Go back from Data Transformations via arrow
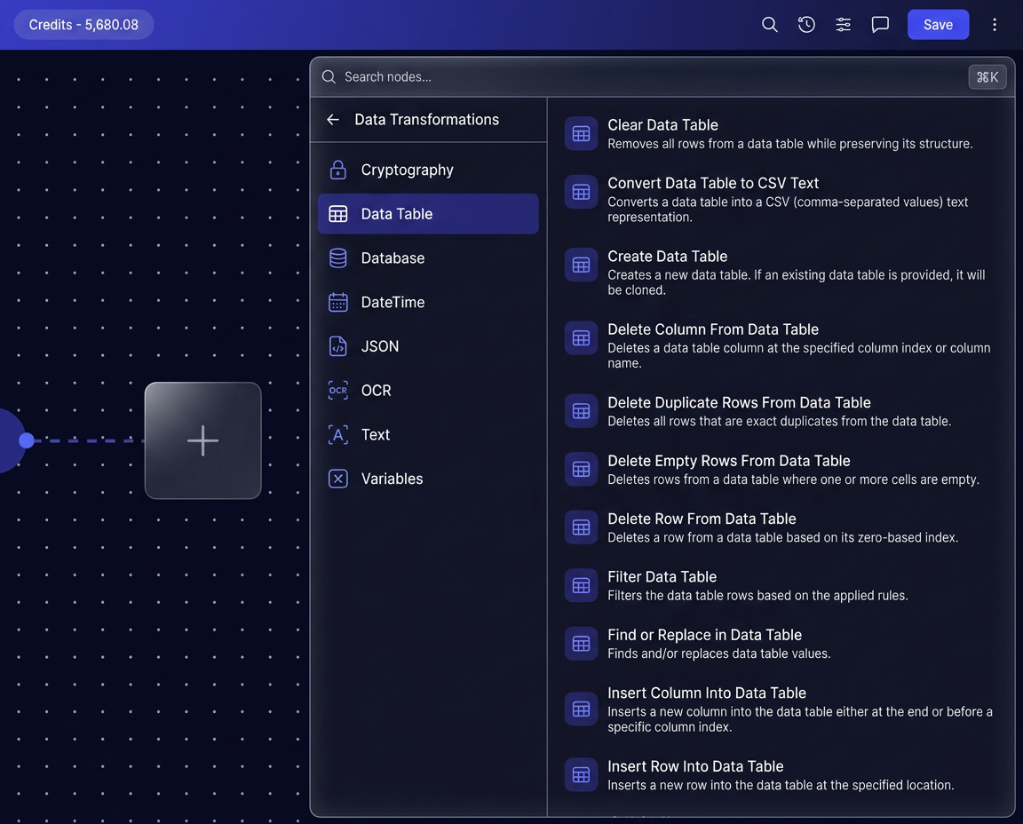This screenshot has width=1023, height=824. 333,119
